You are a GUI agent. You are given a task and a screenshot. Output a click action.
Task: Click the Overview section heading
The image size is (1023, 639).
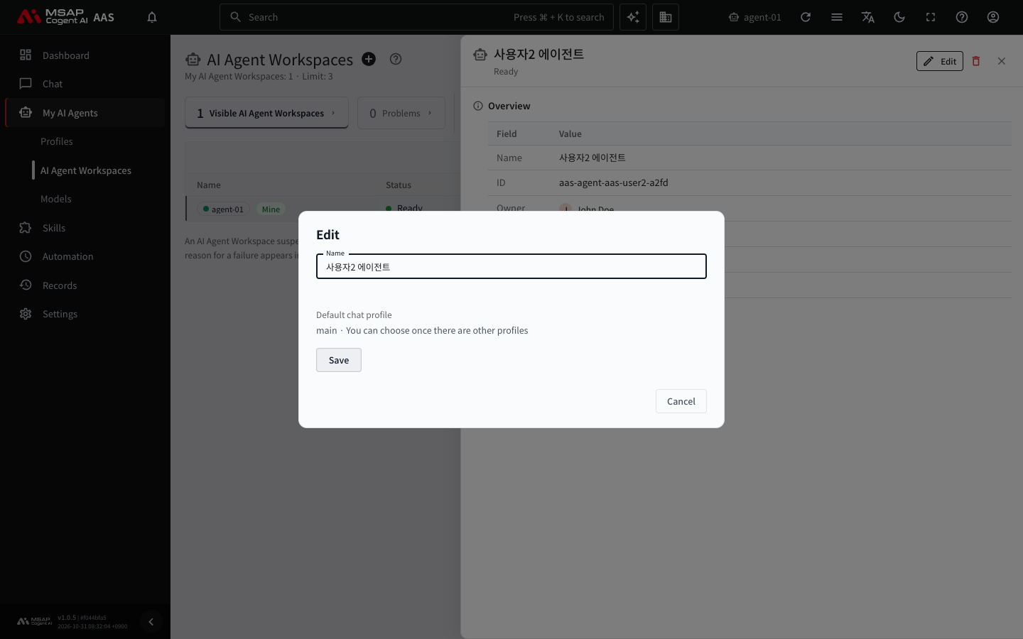pos(509,106)
